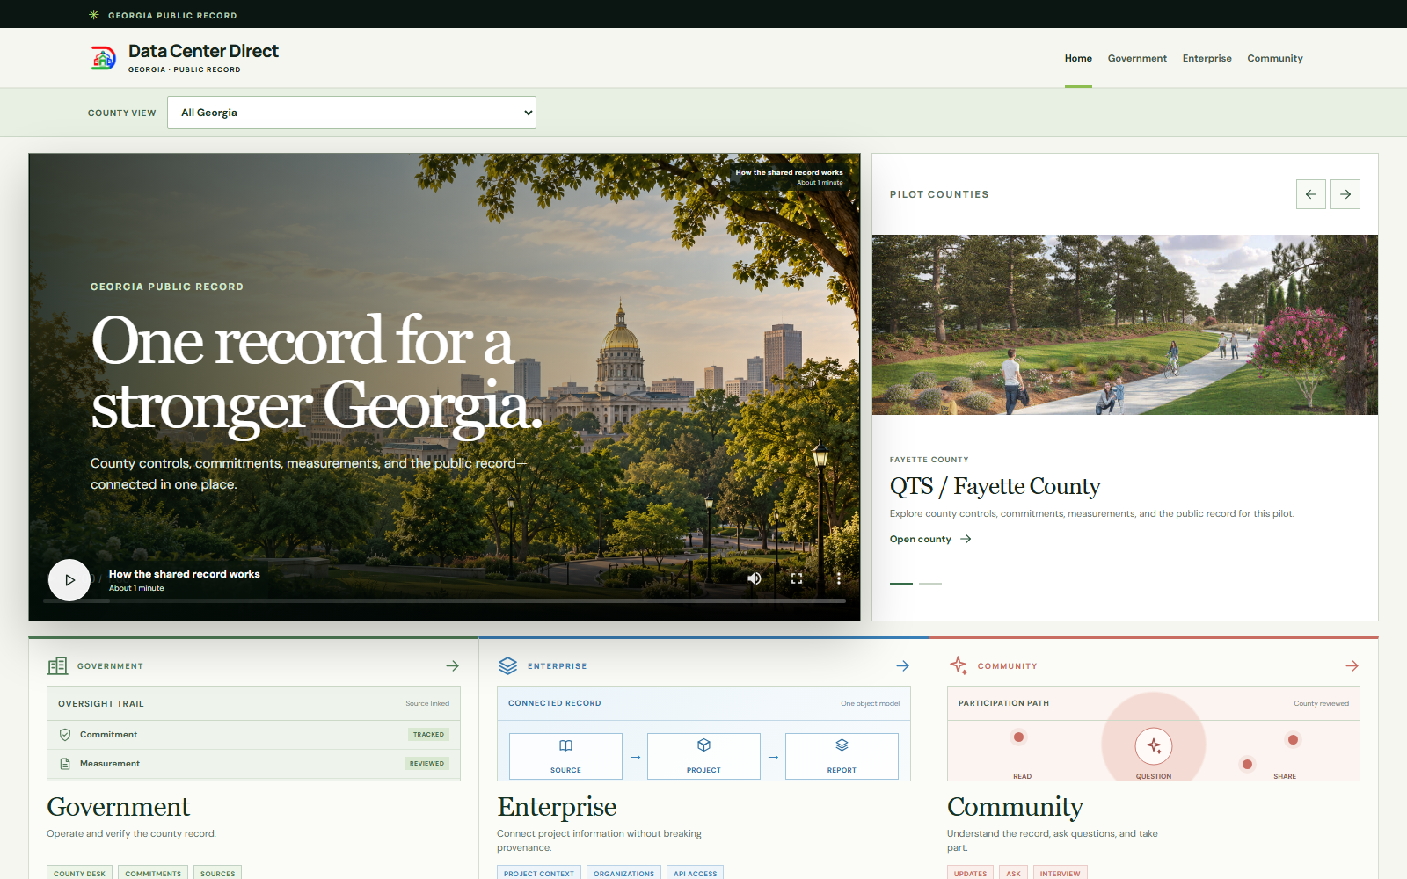Click the Interview tag

point(1060,873)
